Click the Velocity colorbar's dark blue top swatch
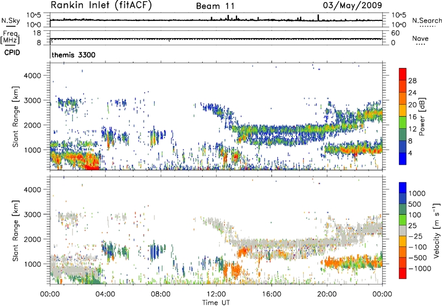The image size is (442, 306). [403, 188]
